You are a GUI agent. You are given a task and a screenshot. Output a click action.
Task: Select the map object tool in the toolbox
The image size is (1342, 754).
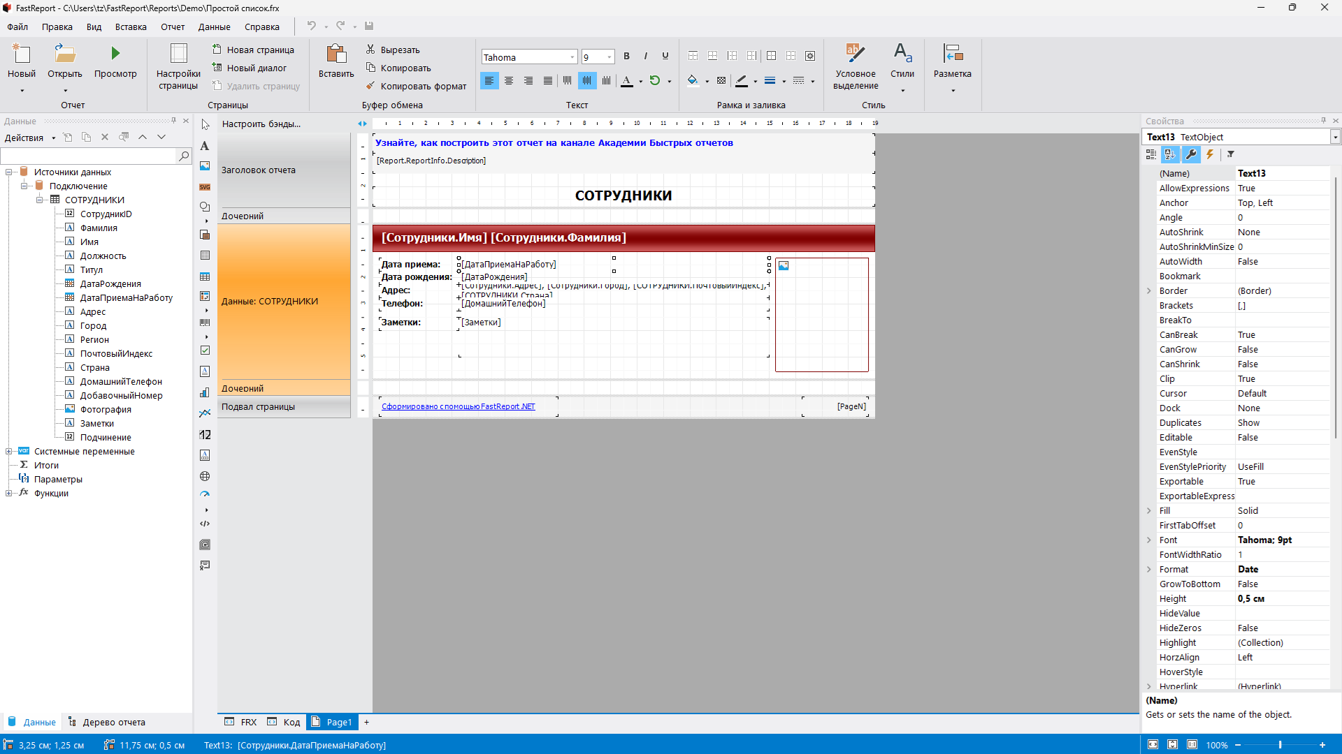pos(205,476)
